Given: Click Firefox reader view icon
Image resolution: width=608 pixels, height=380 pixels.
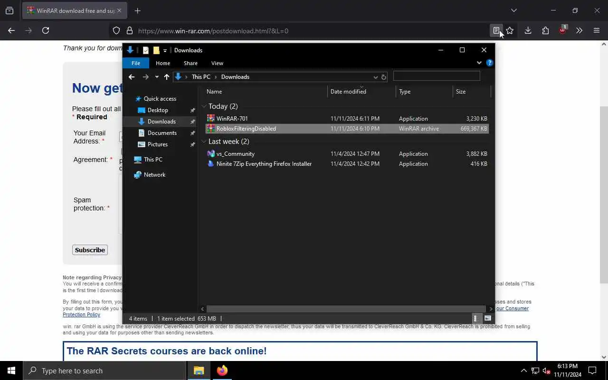Looking at the screenshot, I should pyautogui.click(x=496, y=30).
